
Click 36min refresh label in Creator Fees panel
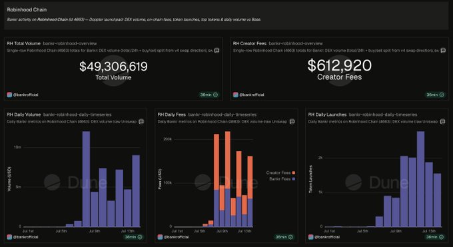click(x=432, y=95)
